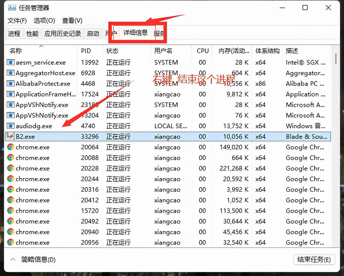Collapse to 简略信息(D) view

[33, 260]
